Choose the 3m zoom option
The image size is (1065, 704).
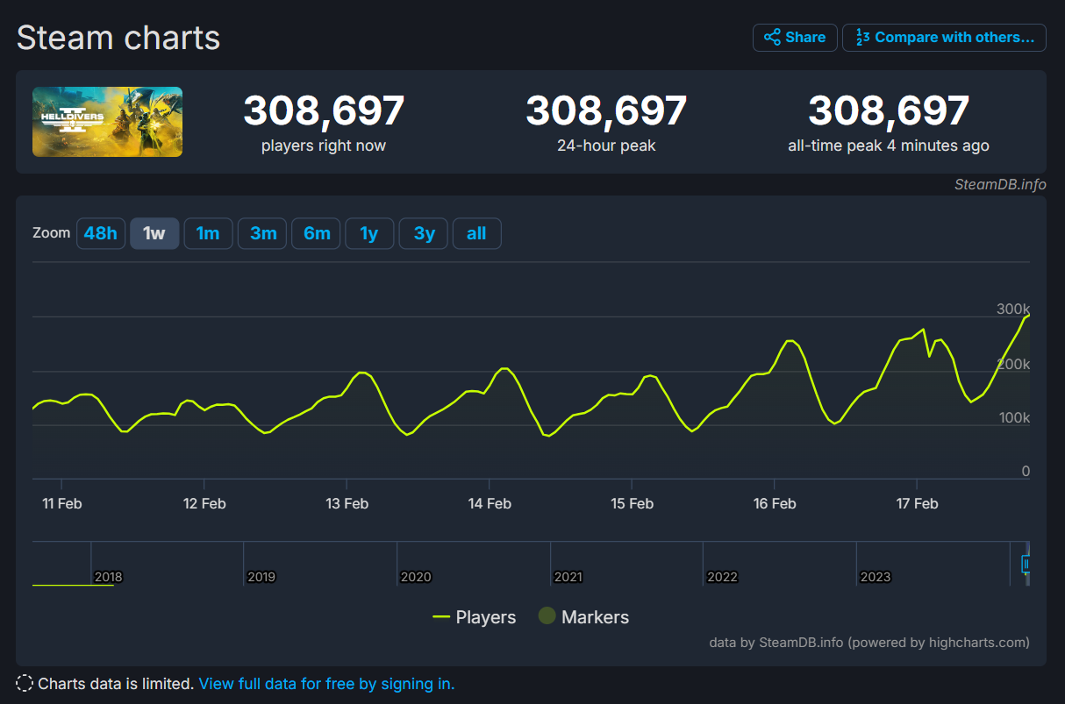pyautogui.click(x=262, y=233)
